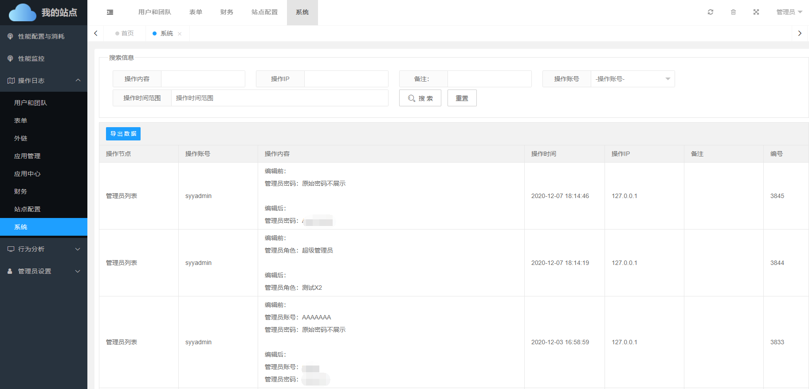Viewport: 809px width, 389px height.
Task: Click the sidebar collapse menu icon
Action: [x=110, y=12]
